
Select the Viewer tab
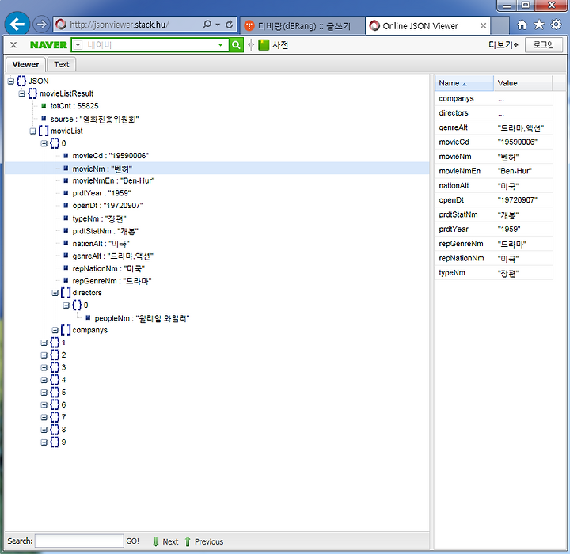[x=25, y=64]
